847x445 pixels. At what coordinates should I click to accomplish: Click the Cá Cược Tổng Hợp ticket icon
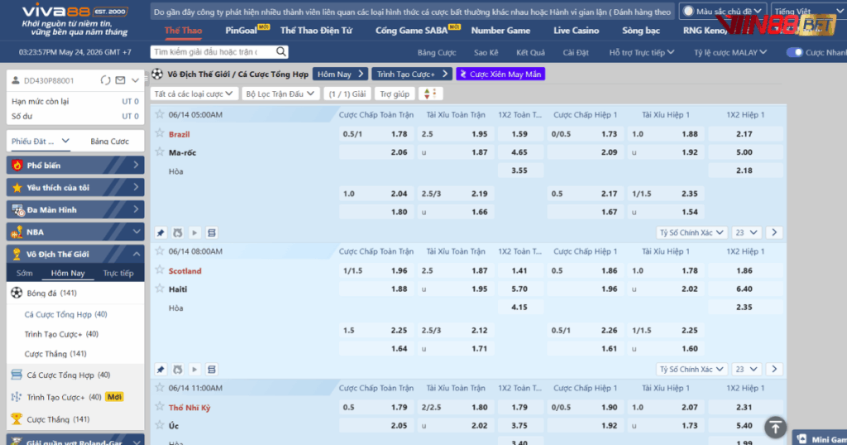tap(17, 375)
